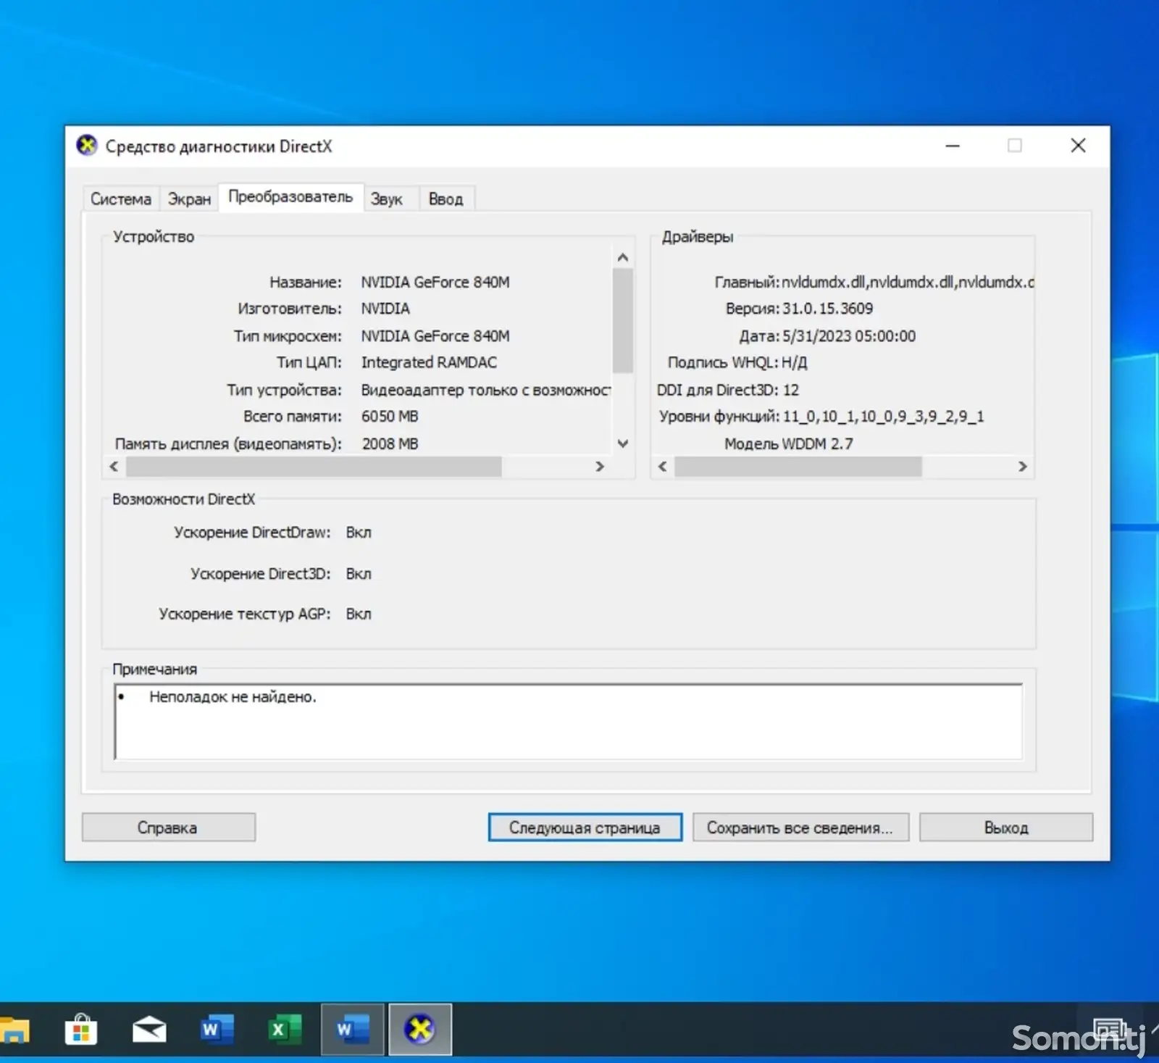Click the Подпись WHQL: Н/Д entry
The width and height of the screenshot is (1159, 1063).
coord(737,362)
